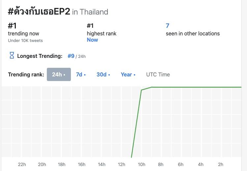Click the #9 longest trending link
The width and height of the screenshot is (247, 171).
(x=71, y=56)
